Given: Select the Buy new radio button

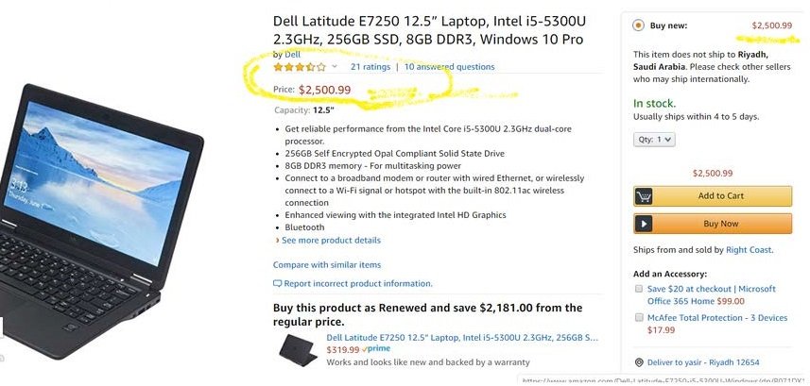Looking at the screenshot, I should [639, 25].
